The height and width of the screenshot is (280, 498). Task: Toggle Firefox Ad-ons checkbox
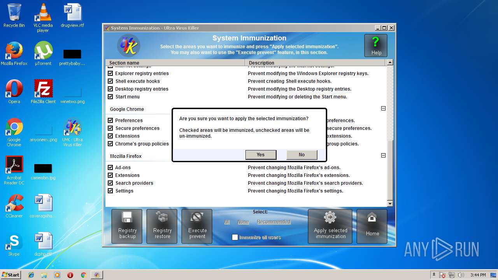pyautogui.click(x=110, y=167)
